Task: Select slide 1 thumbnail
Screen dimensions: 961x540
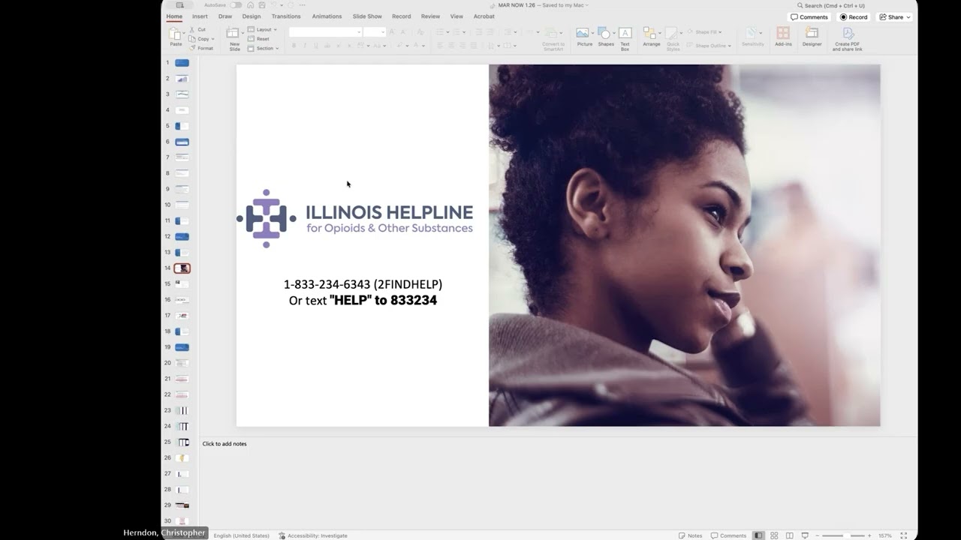Action: click(x=182, y=63)
